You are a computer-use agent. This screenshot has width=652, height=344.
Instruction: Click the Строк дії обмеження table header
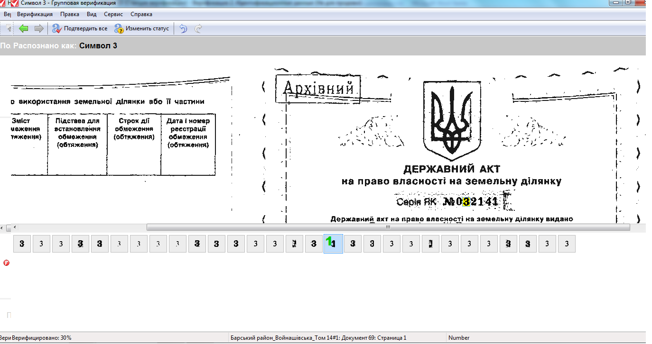point(134,129)
